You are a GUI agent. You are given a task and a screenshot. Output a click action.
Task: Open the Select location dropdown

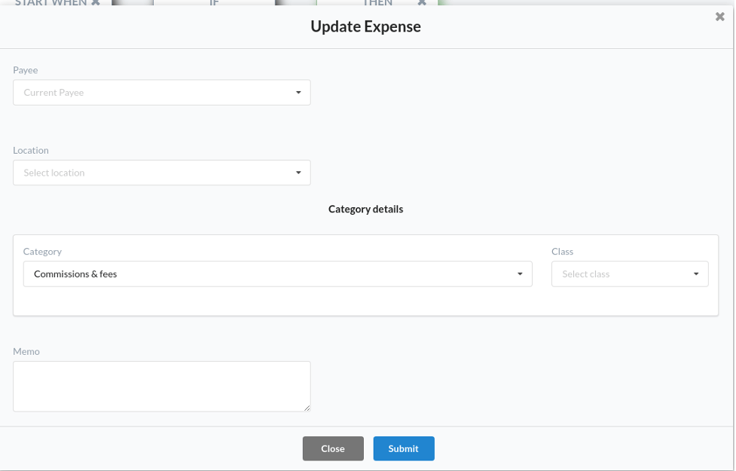[161, 173]
